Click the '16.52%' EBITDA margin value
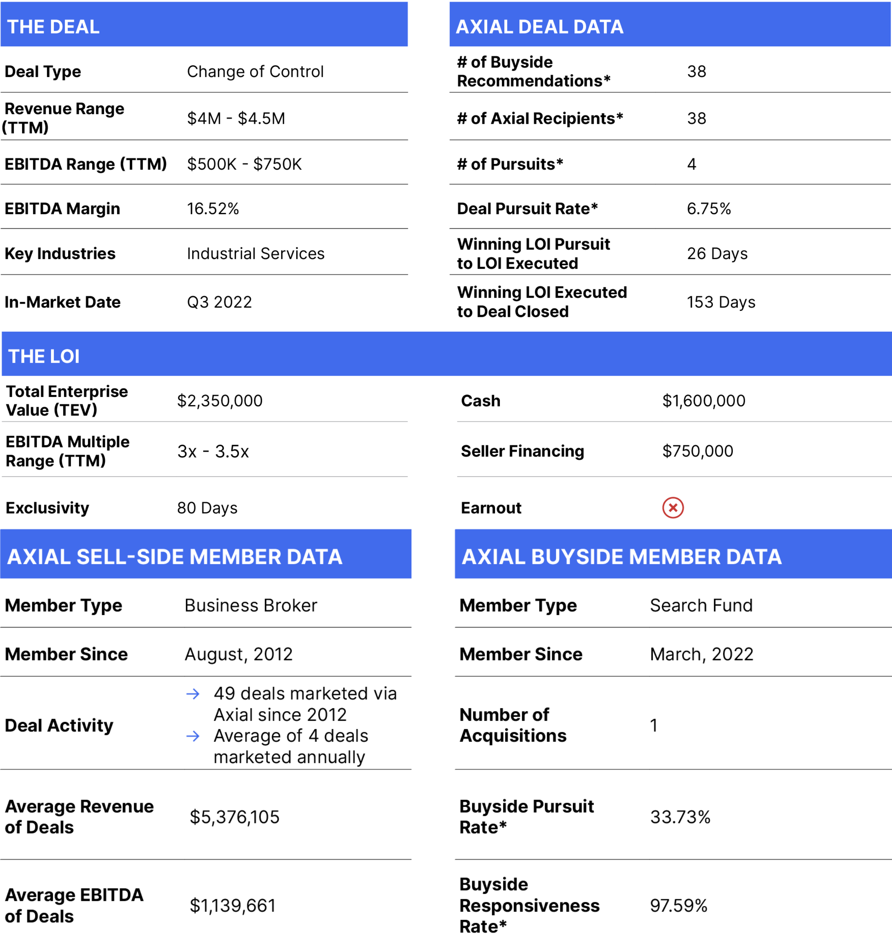Image resolution: width=892 pixels, height=942 pixels. pos(213,208)
